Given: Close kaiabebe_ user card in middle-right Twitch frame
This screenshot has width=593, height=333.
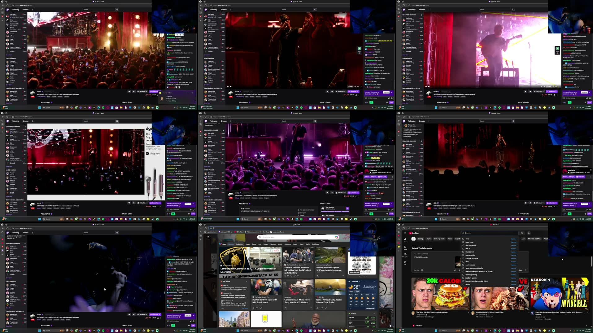Looking at the screenshot, I should coord(590,170).
